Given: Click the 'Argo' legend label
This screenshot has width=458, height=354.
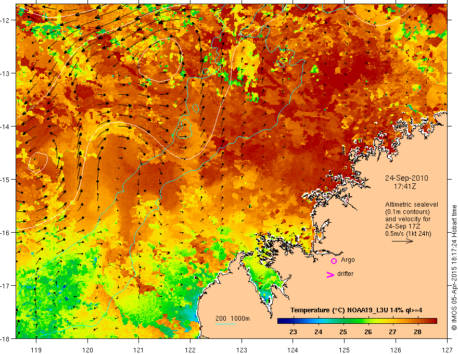Looking at the screenshot, I should pos(348,260).
